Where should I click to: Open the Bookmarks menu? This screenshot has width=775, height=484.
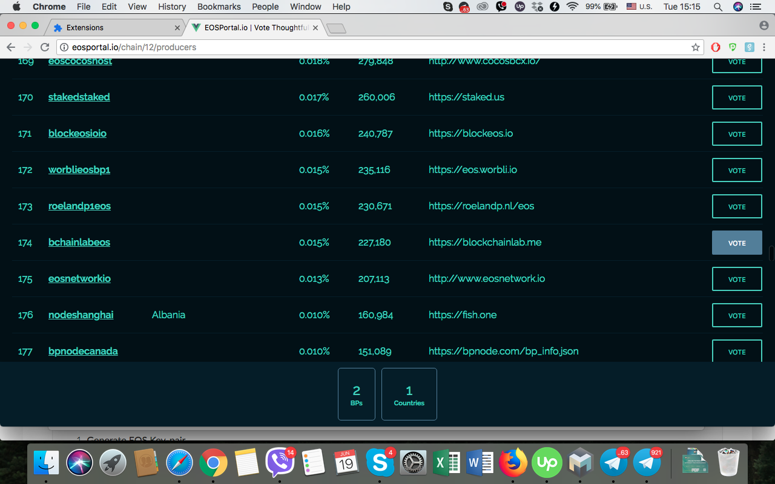click(x=219, y=7)
